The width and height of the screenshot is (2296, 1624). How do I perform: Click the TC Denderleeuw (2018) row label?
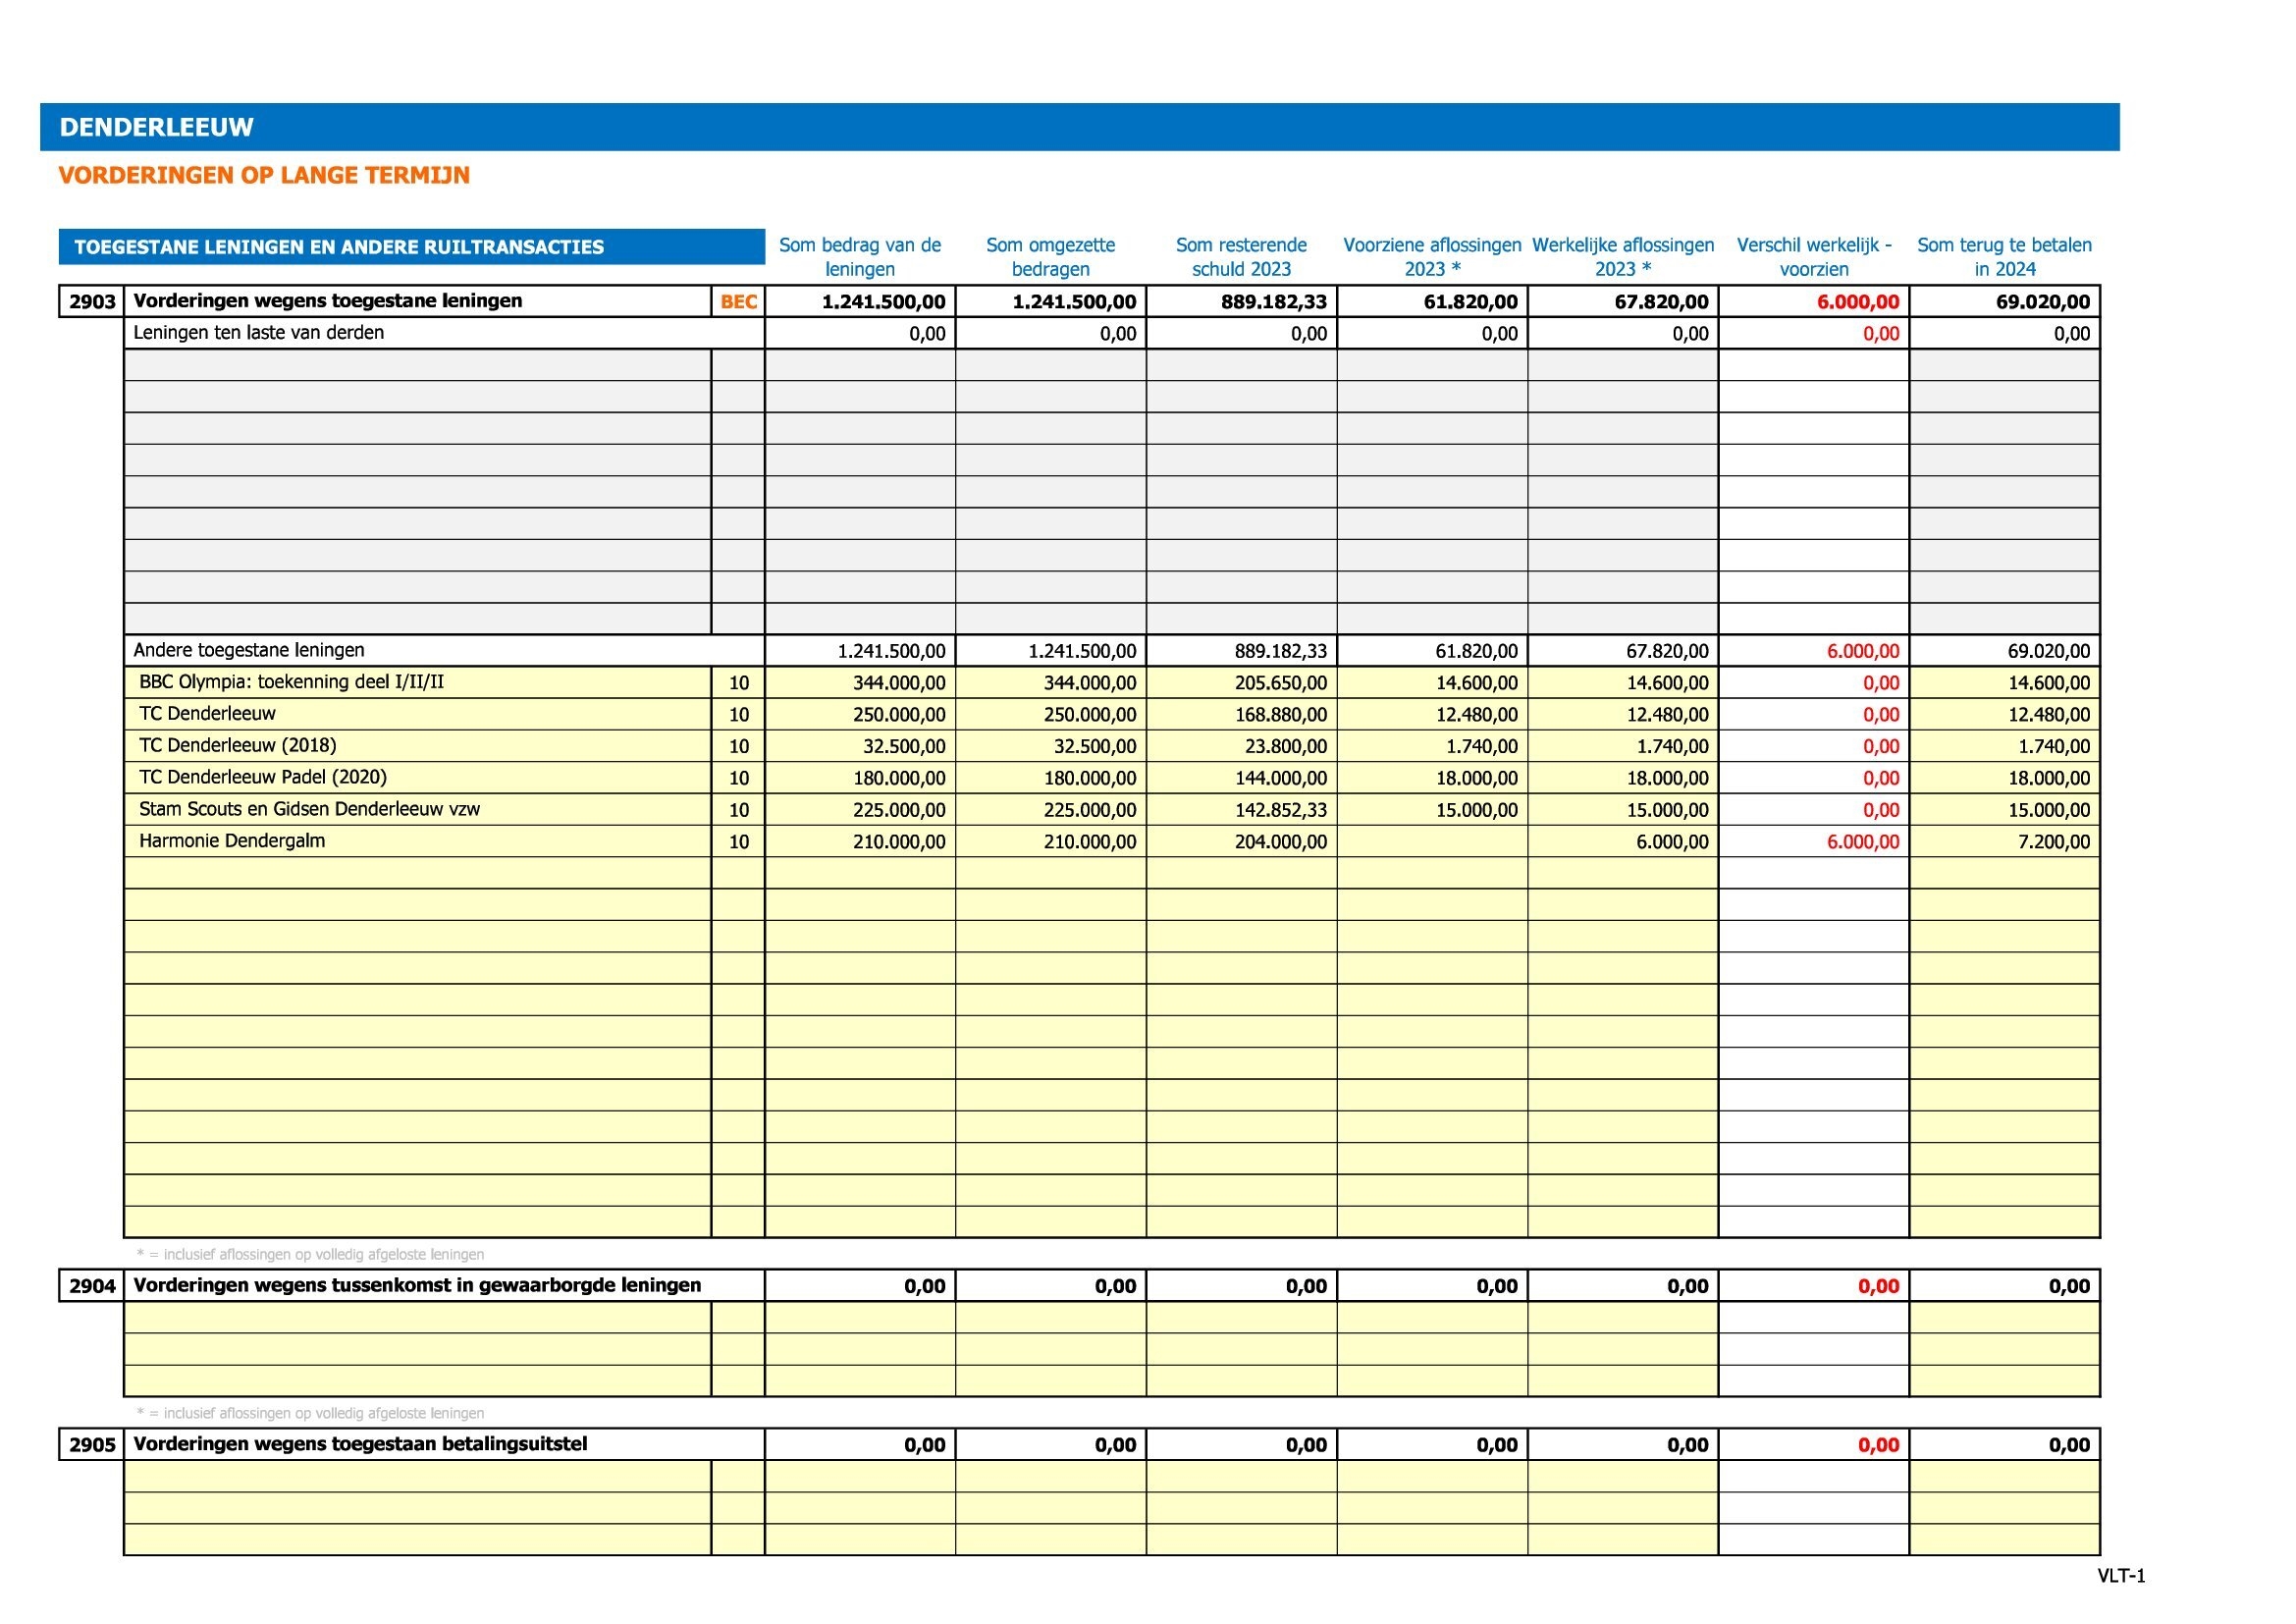(x=238, y=745)
